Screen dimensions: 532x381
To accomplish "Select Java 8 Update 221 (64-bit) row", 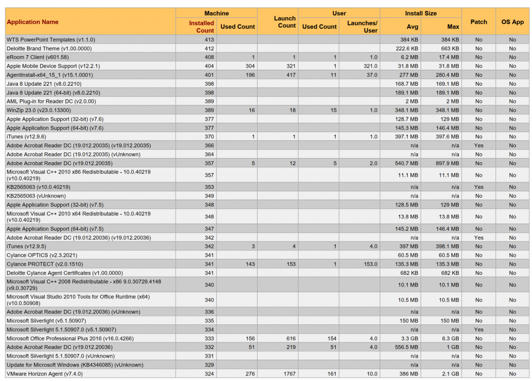I will coord(267,93).
